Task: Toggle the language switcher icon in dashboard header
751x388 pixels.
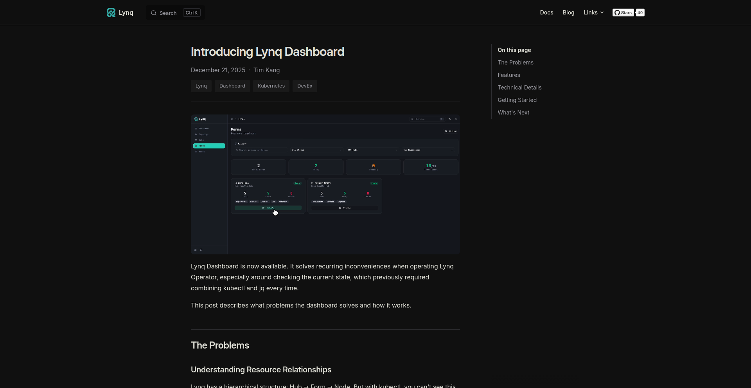Action: [450, 119]
